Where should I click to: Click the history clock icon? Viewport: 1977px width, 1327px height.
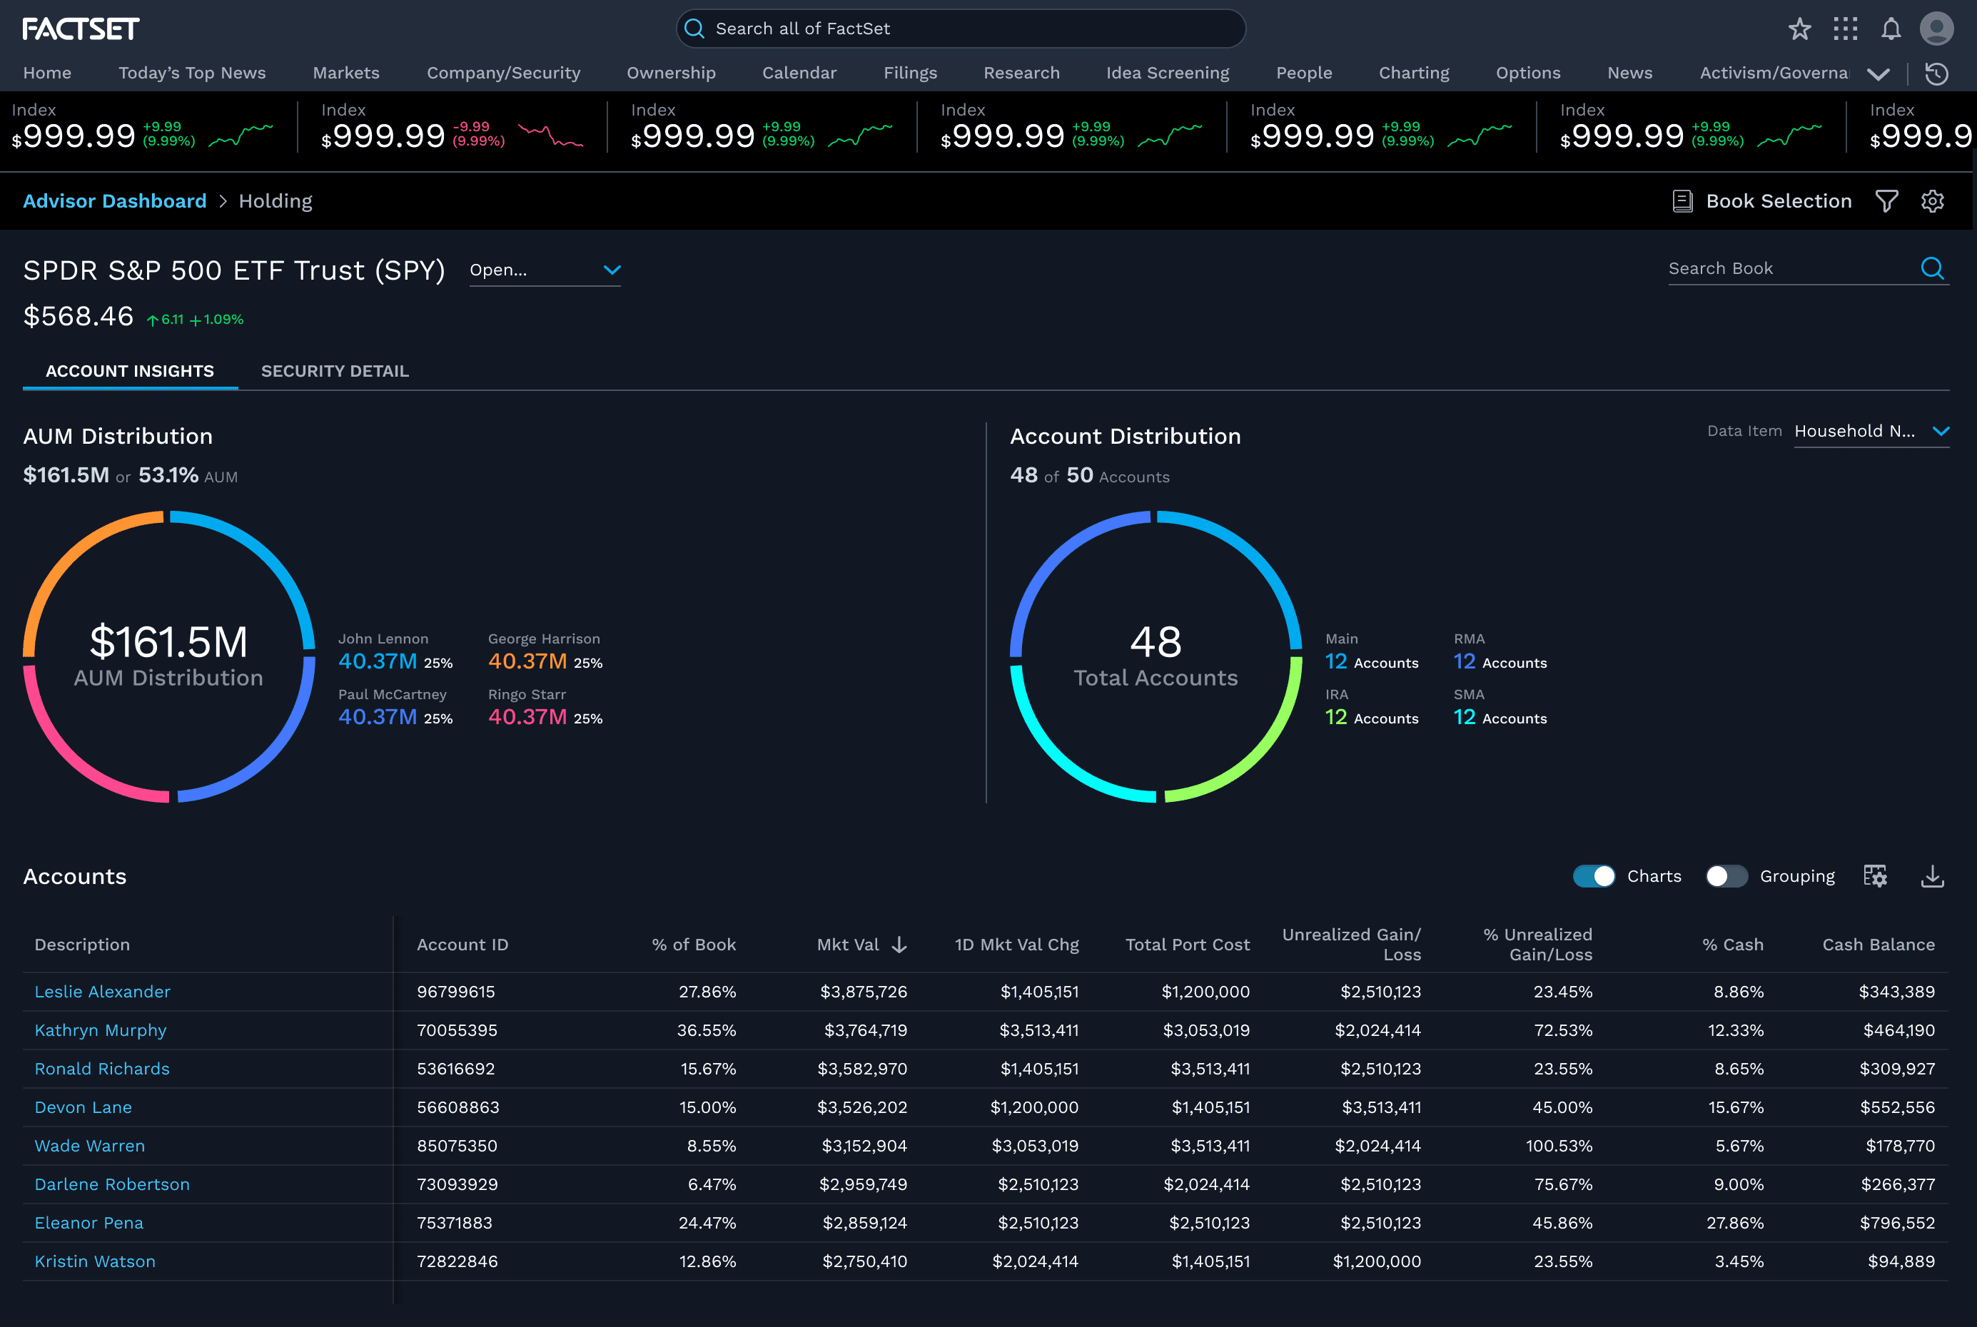click(x=1936, y=73)
